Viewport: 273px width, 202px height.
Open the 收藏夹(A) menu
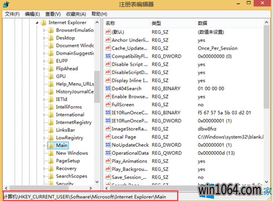76,14
